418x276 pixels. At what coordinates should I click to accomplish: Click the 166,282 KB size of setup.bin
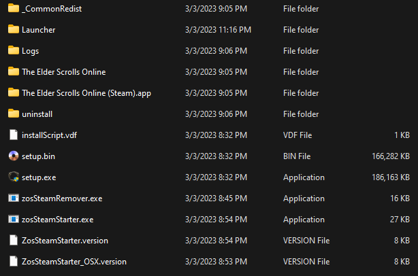(x=391, y=156)
